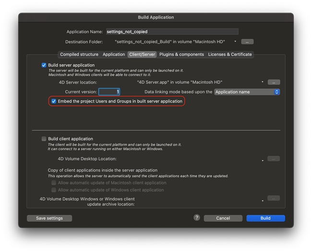Image resolution: width=312 pixels, height=252 pixels.
Task: Switch to the Compiled structure tab
Action: 79,54
